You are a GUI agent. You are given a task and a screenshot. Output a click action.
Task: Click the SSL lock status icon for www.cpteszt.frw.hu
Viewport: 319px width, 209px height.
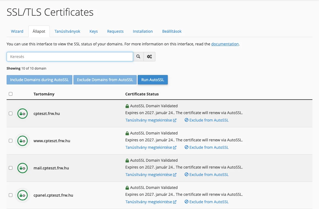point(22,141)
